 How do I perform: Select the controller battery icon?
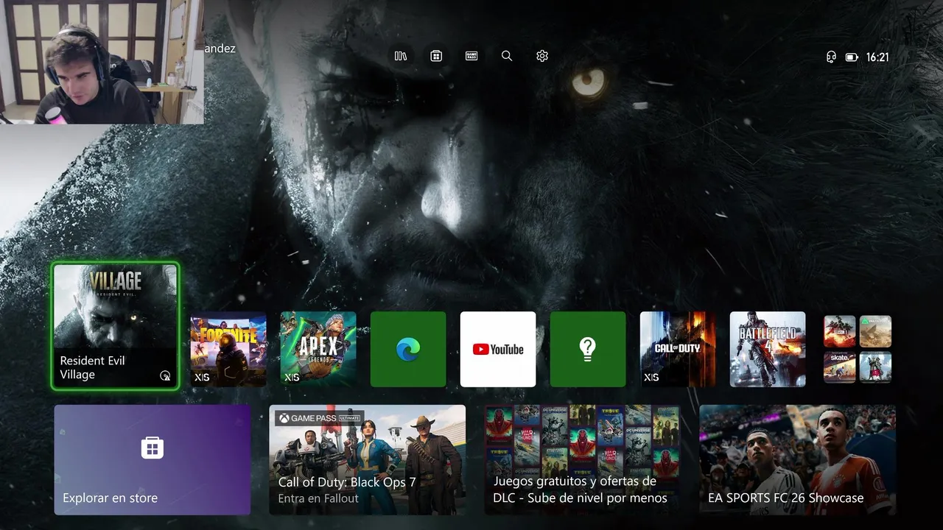click(x=852, y=57)
